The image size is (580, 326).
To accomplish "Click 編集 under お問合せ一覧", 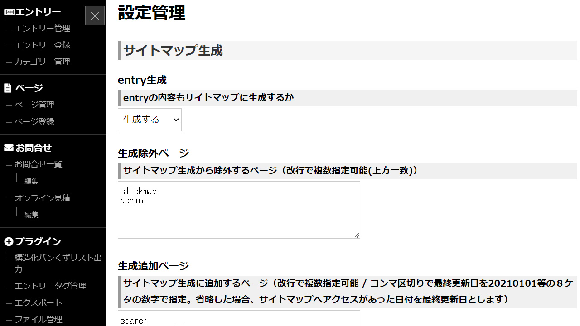I will (32, 181).
